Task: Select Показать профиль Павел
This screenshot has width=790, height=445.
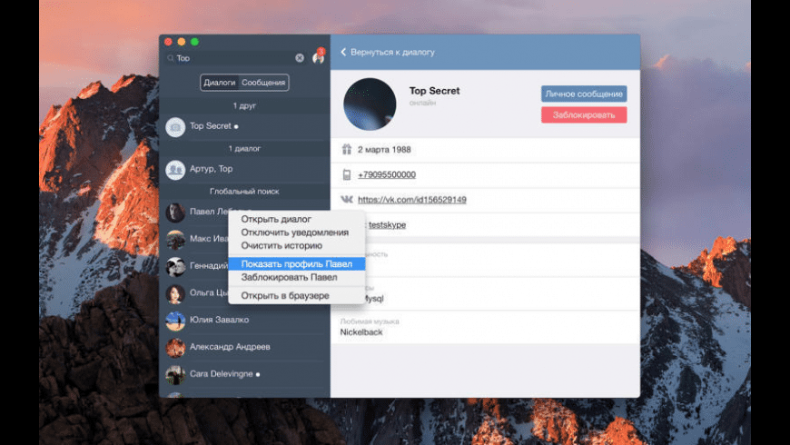Action: 297,263
